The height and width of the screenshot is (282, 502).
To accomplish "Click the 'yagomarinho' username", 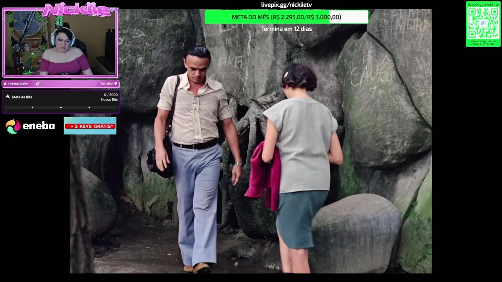I will (18, 83).
